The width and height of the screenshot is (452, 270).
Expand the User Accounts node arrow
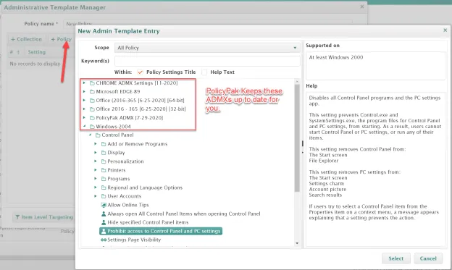point(96,196)
